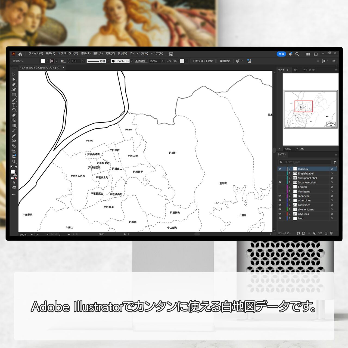
Task: Open the オブジェクト(O) menu
Action: (68, 54)
